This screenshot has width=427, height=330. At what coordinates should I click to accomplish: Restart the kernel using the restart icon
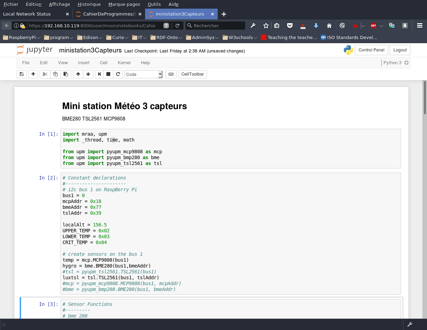pyautogui.click(x=118, y=74)
